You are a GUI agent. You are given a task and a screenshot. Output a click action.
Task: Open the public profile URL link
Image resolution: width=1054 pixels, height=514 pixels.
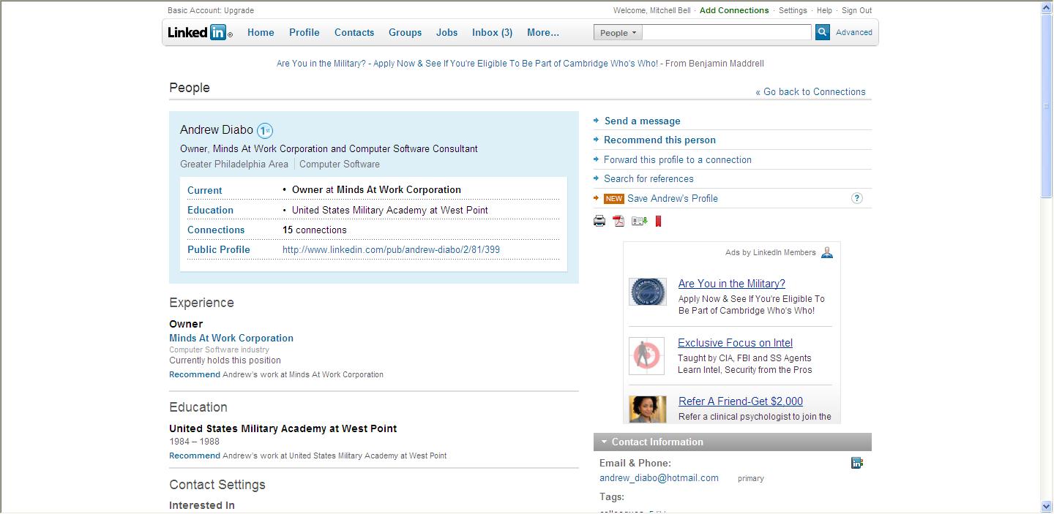[x=391, y=249]
